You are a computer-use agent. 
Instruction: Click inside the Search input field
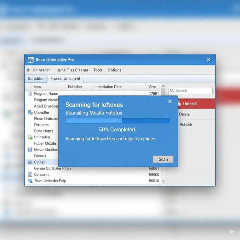coord(192,90)
